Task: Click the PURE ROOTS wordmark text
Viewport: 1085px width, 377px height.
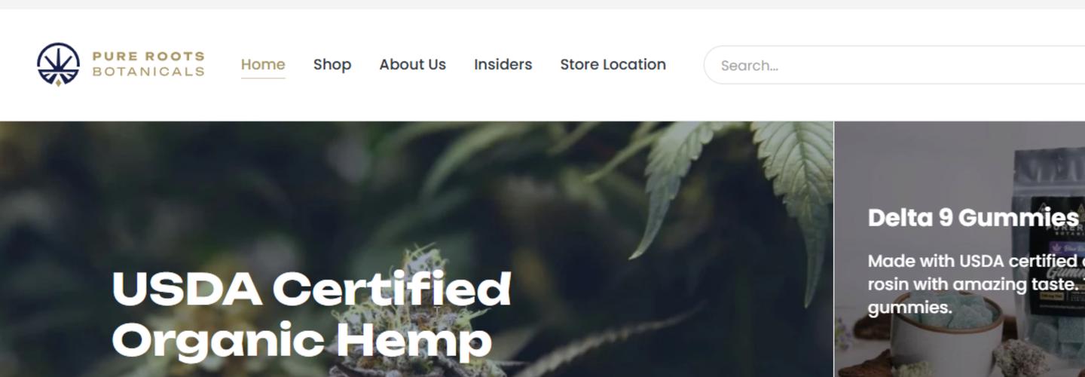Action: click(148, 56)
